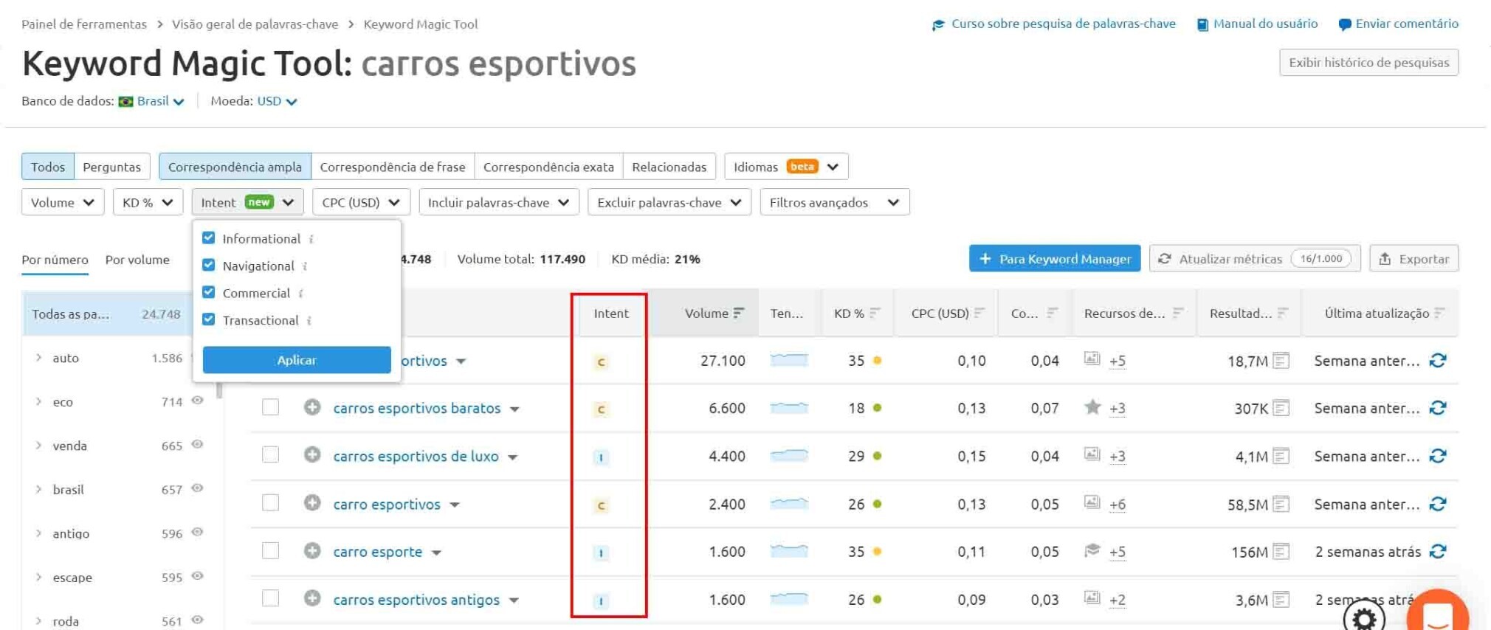Open Manual do usuário link
Screen dimensions: 1491x630
pos(1258,24)
